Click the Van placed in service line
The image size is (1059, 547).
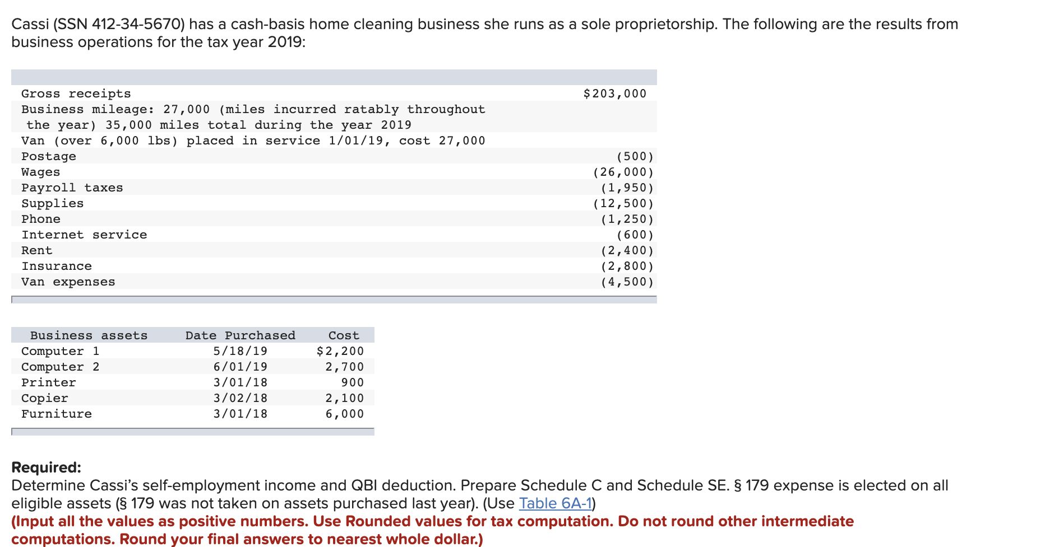point(253,141)
